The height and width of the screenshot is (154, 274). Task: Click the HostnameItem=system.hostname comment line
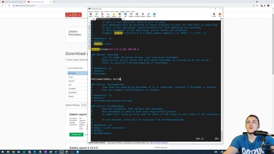tap(111, 101)
